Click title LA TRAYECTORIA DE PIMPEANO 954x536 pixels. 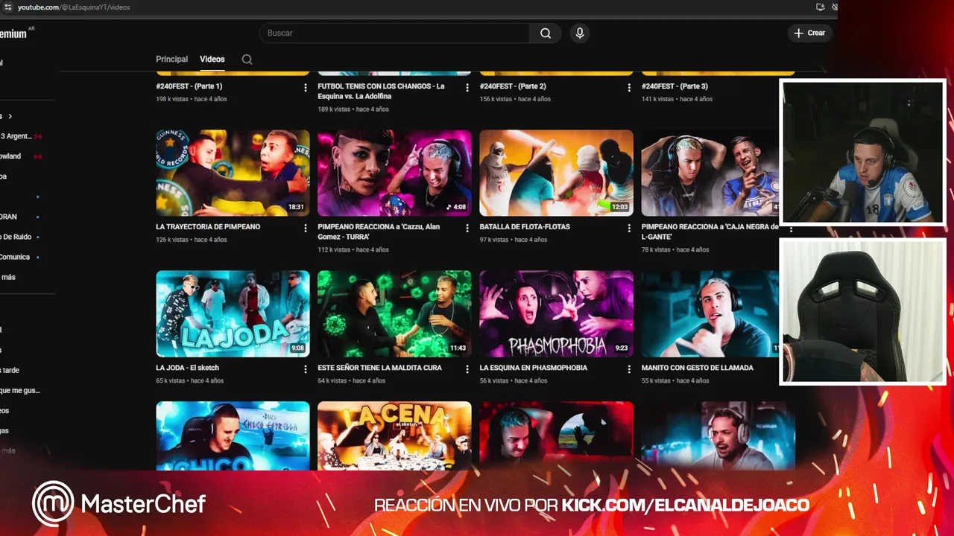[x=208, y=227]
